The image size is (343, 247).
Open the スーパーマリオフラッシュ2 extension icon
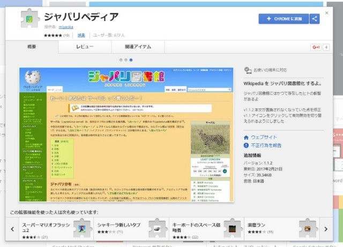[80, 229]
